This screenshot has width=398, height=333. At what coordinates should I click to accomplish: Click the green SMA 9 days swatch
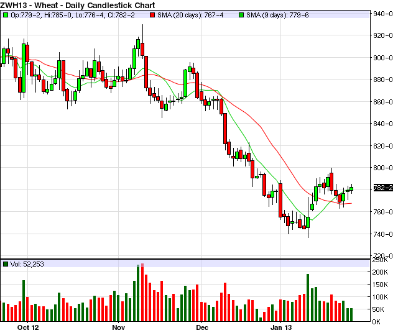tap(241, 15)
